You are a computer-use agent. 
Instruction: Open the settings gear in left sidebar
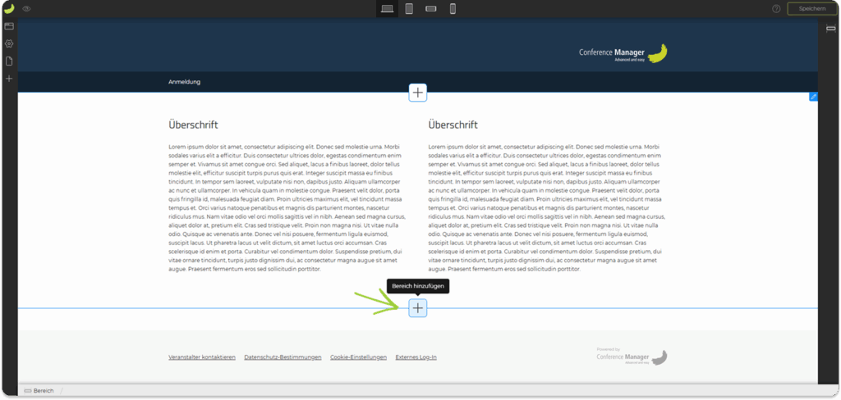[9, 43]
